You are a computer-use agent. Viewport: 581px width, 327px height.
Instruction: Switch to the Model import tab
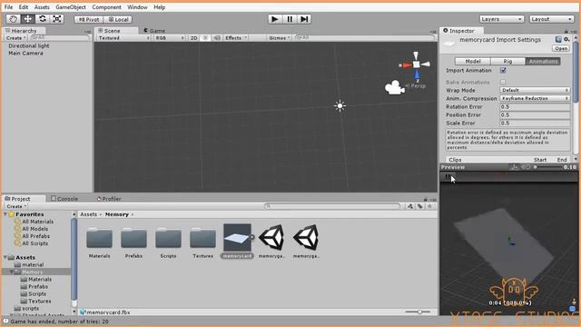click(472, 61)
